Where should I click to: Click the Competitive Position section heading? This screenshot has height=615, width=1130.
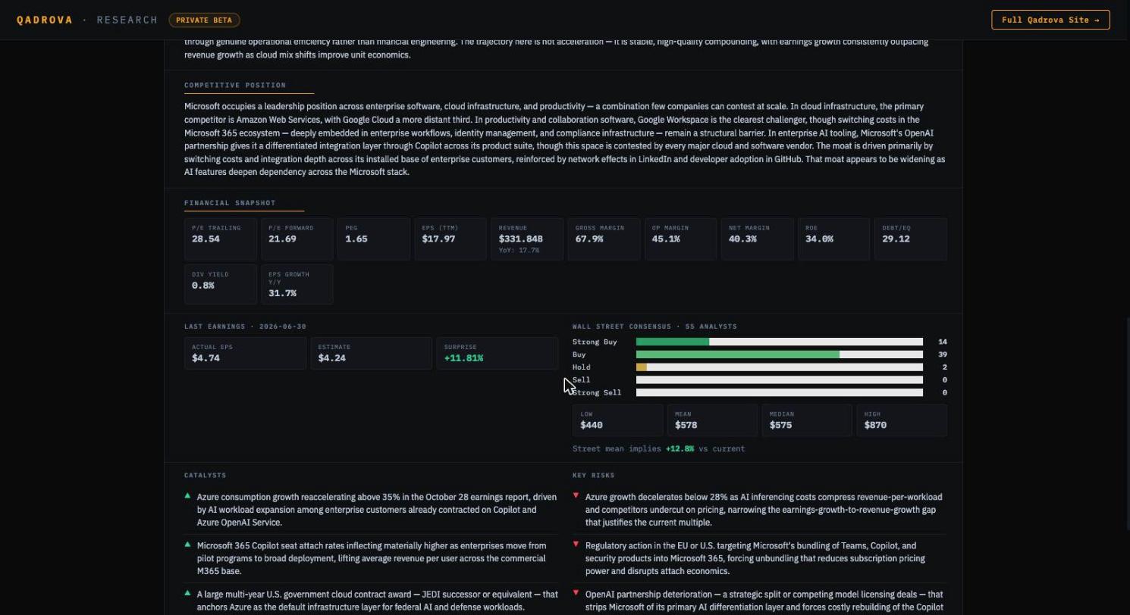coord(235,86)
